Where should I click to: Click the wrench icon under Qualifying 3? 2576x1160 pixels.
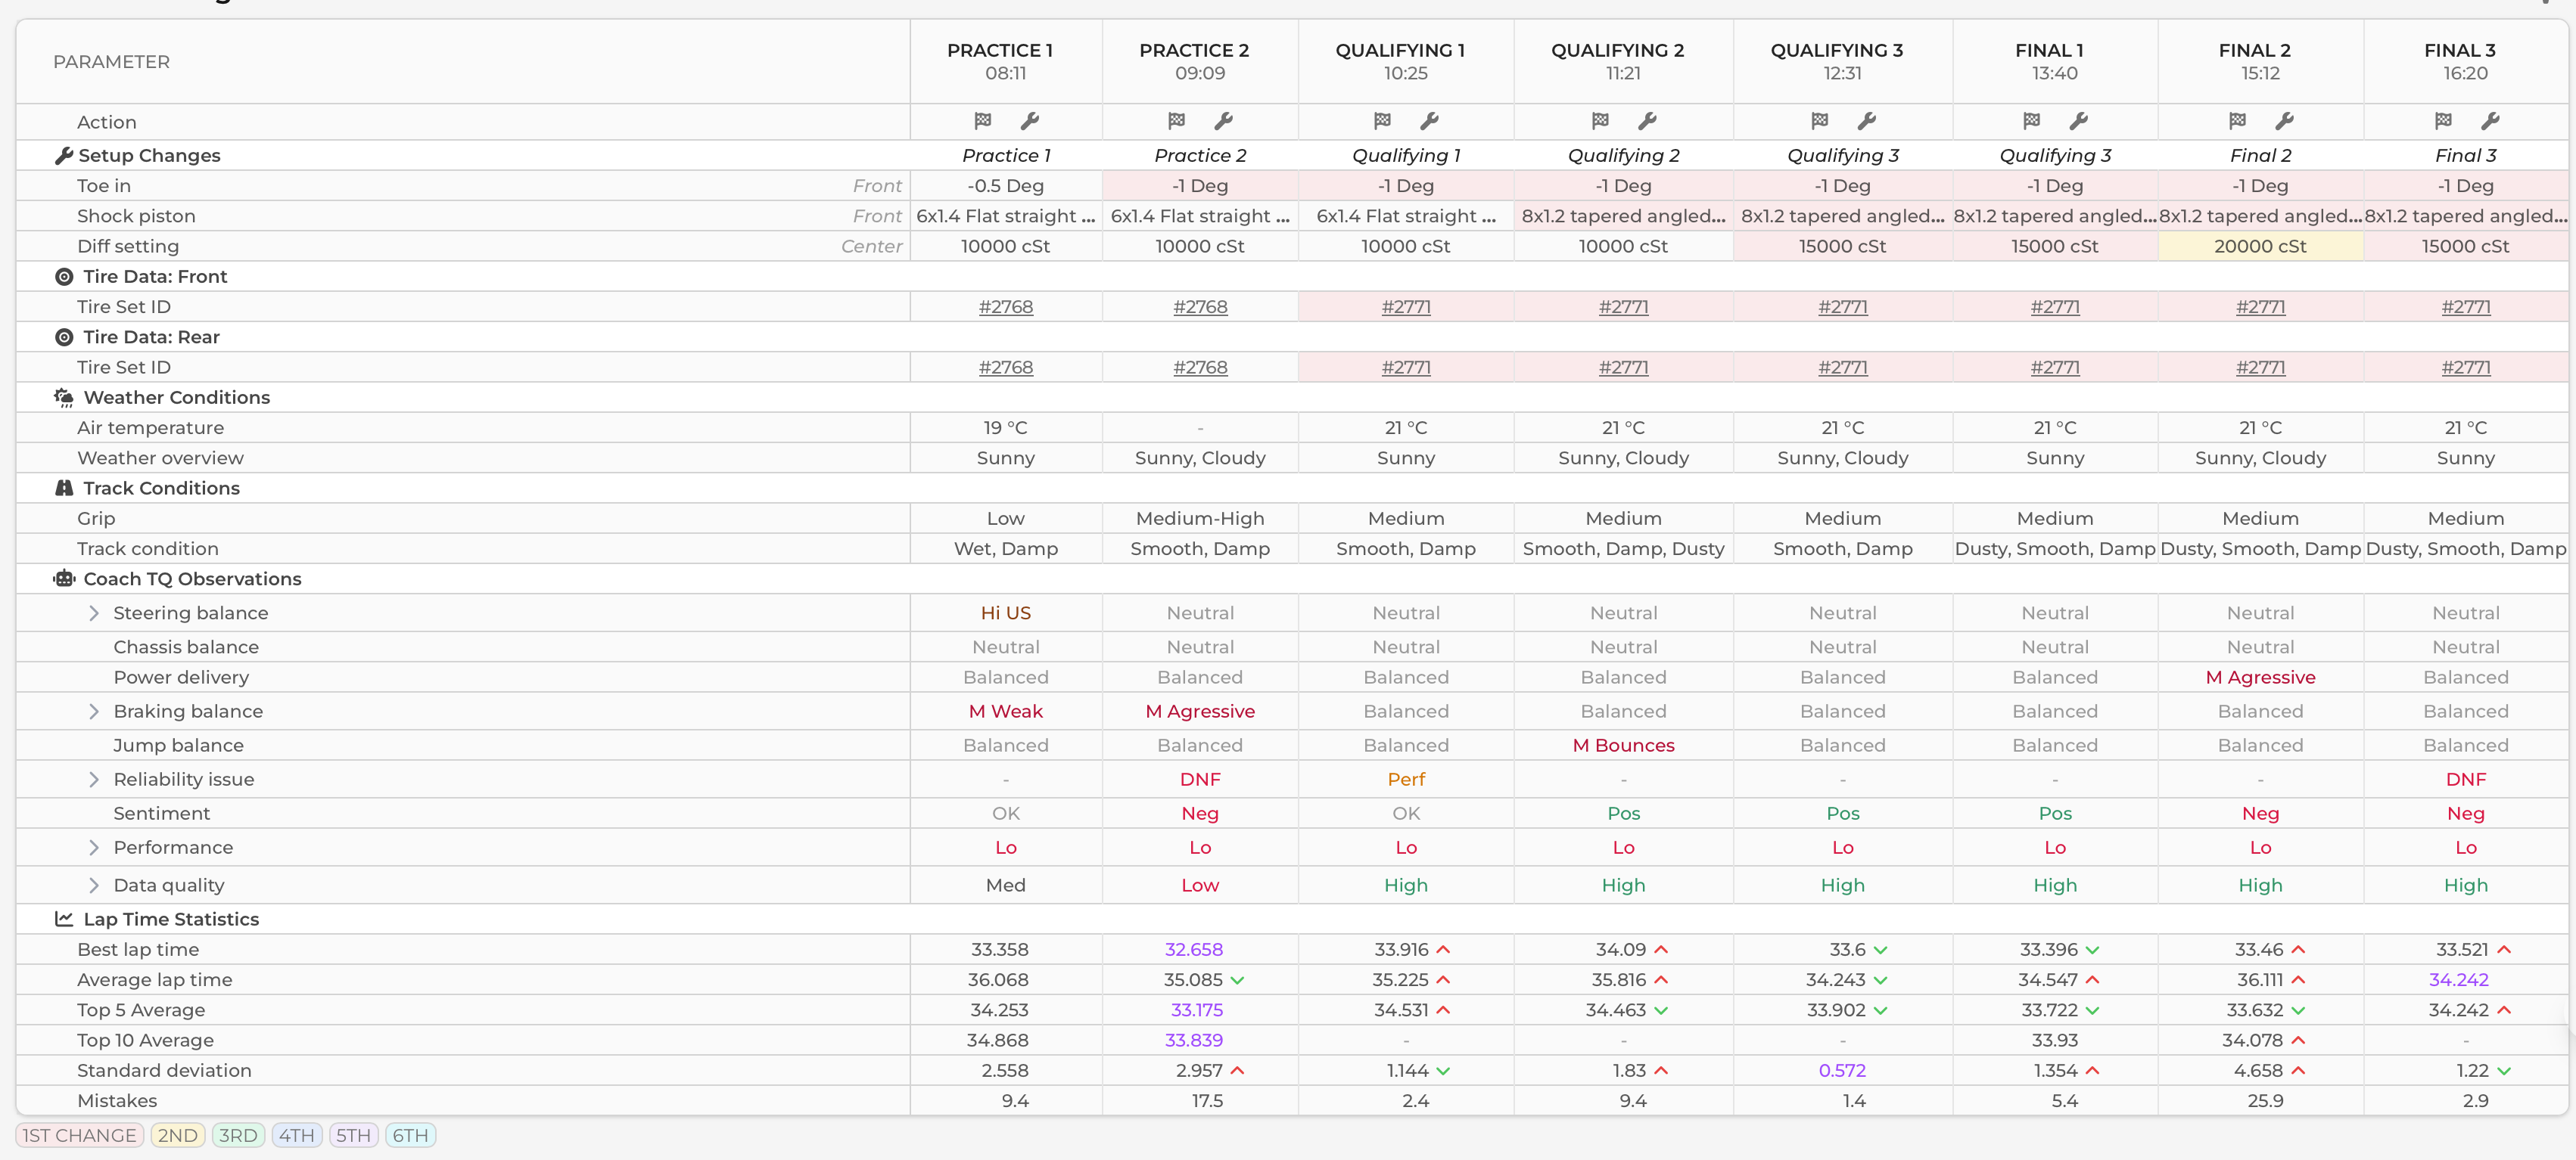1866,121
